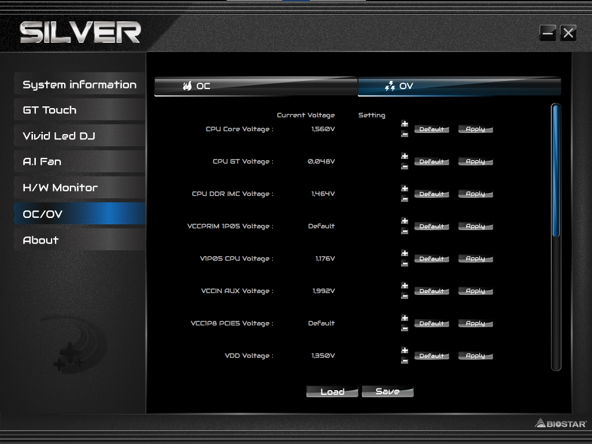Increase CPU GT Voltage with plus icon
This screenshot has height=444, width=592.
[x=405, y=156]
